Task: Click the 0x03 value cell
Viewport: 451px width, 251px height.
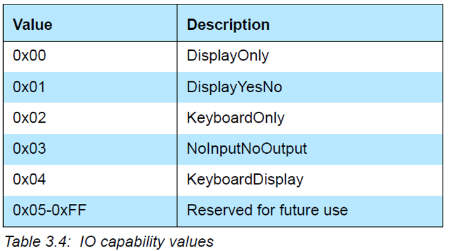Action: pyautogui.click(x=90, y=149)
